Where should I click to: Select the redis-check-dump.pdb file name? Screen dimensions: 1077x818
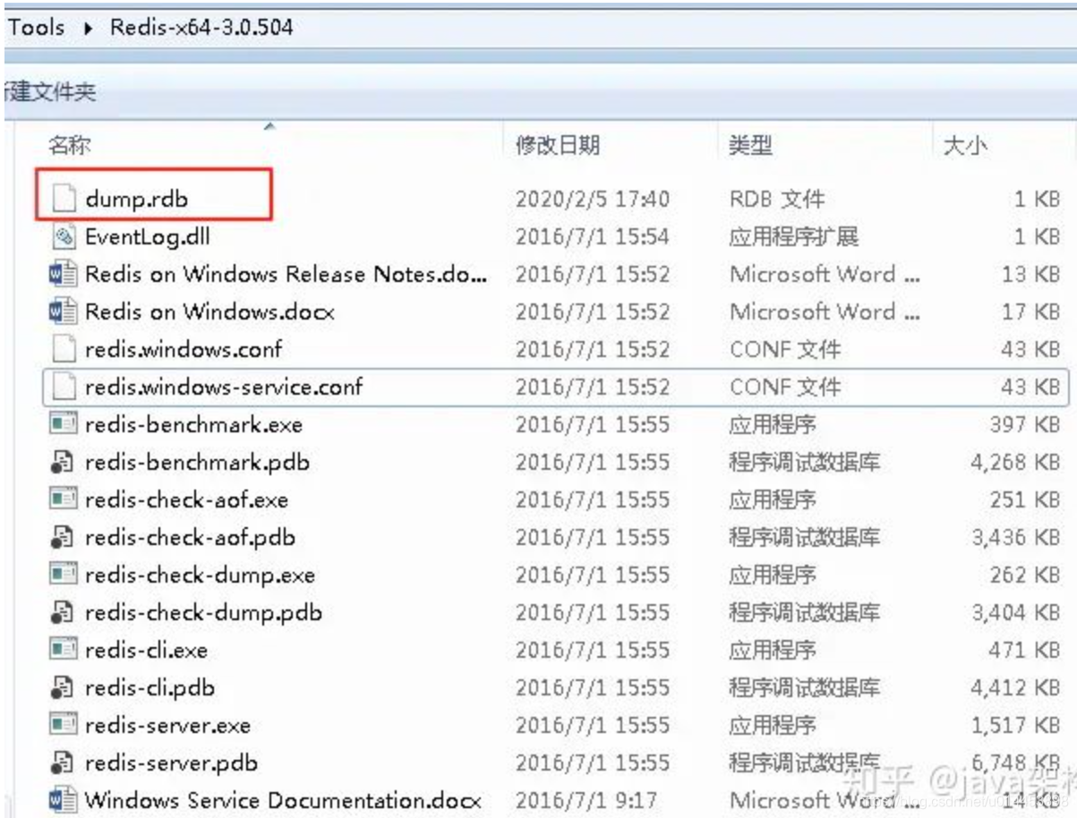[204, 612]
